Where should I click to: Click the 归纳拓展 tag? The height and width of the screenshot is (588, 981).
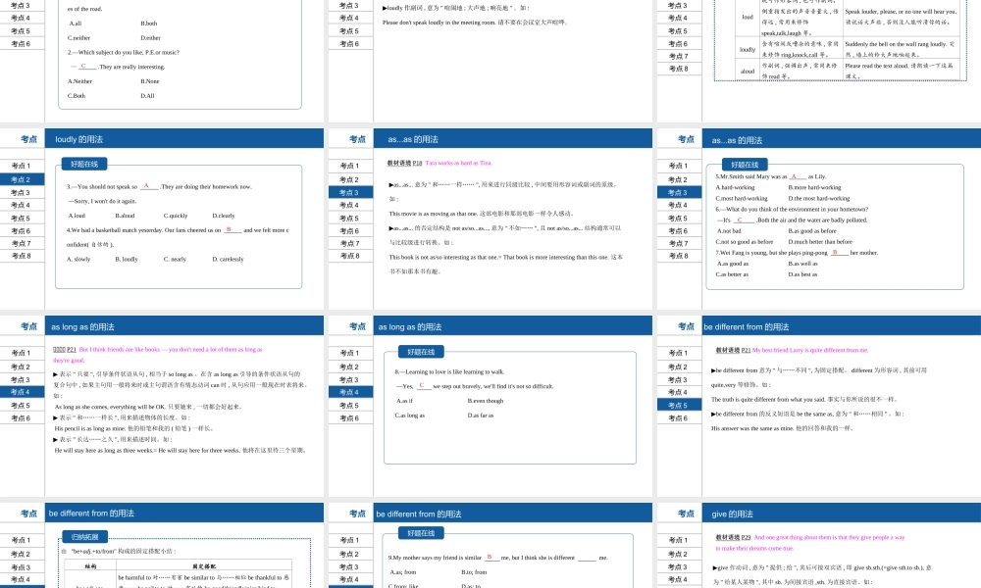click(x=85, y=537)
